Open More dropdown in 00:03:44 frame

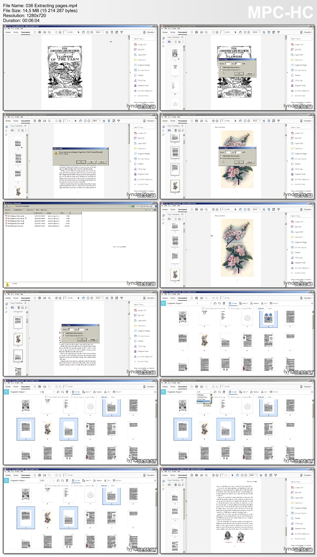(x=274, y=304)
